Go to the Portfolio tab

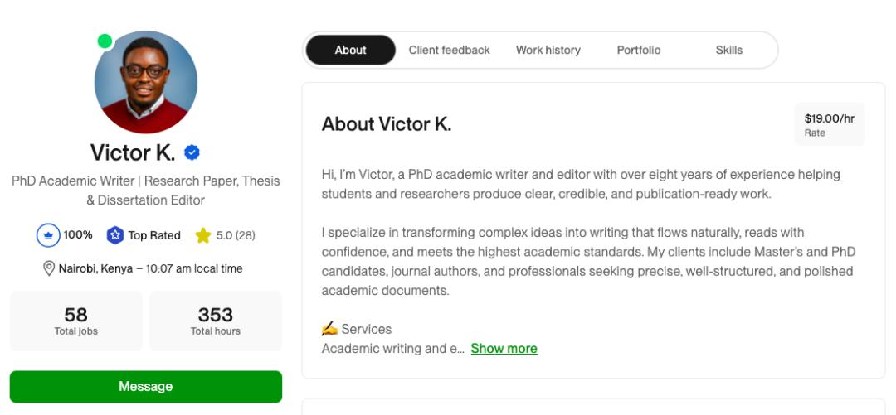point(639,51)
